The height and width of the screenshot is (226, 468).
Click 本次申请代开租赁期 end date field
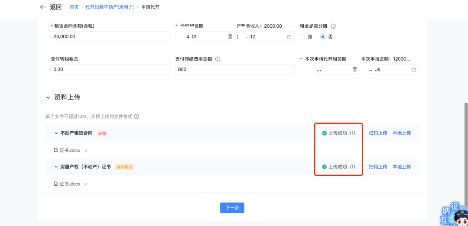click(x=384, y=70)
